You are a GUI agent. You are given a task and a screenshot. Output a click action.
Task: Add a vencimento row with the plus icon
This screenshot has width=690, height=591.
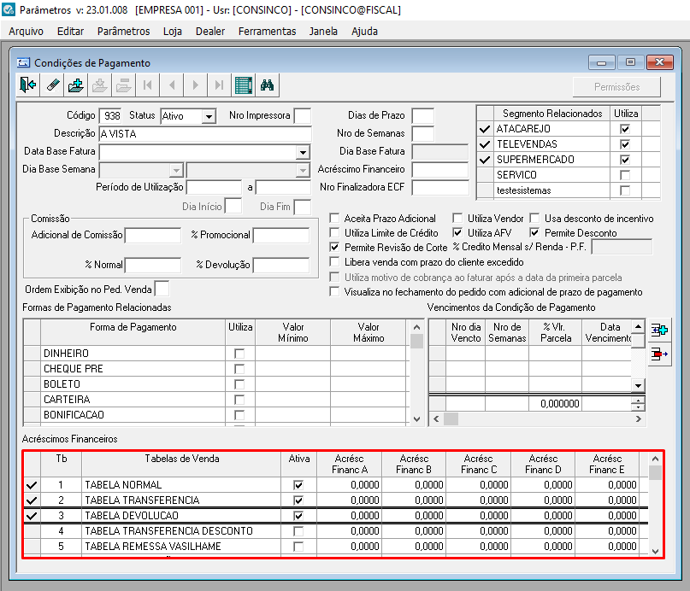tap(659, 330)
